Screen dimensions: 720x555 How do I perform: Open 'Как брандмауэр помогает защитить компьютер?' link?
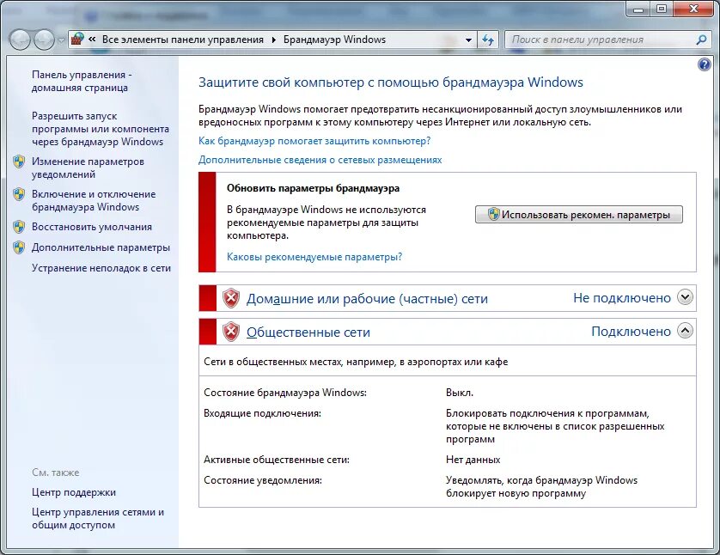(x=314, y=141)
